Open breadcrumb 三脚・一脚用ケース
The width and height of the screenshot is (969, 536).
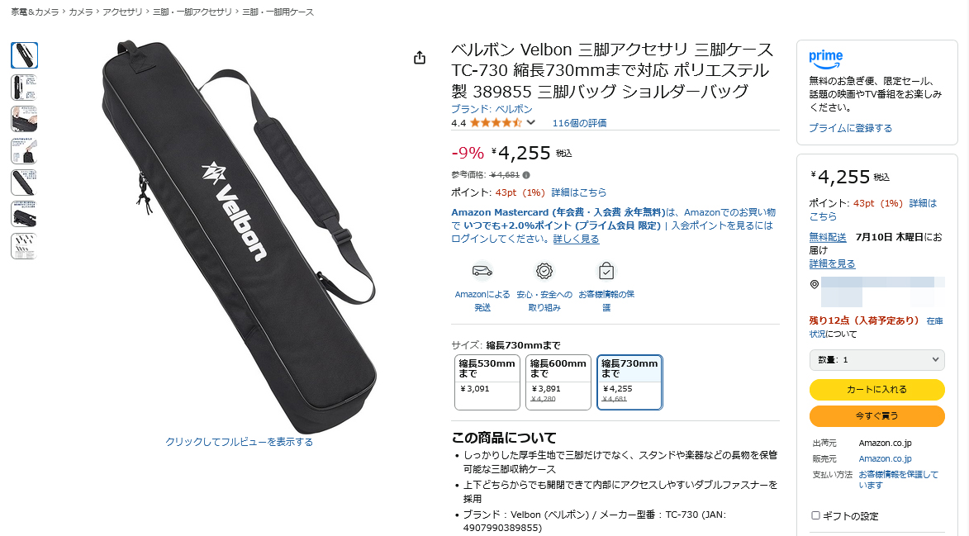pos(278,12)
